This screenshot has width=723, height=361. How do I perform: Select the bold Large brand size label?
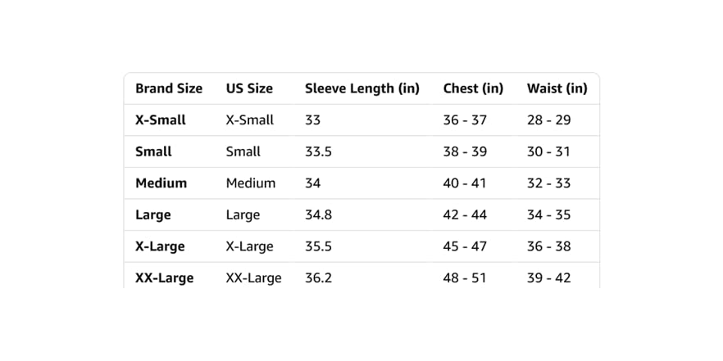pyautogui.click(x=152, y=215)
